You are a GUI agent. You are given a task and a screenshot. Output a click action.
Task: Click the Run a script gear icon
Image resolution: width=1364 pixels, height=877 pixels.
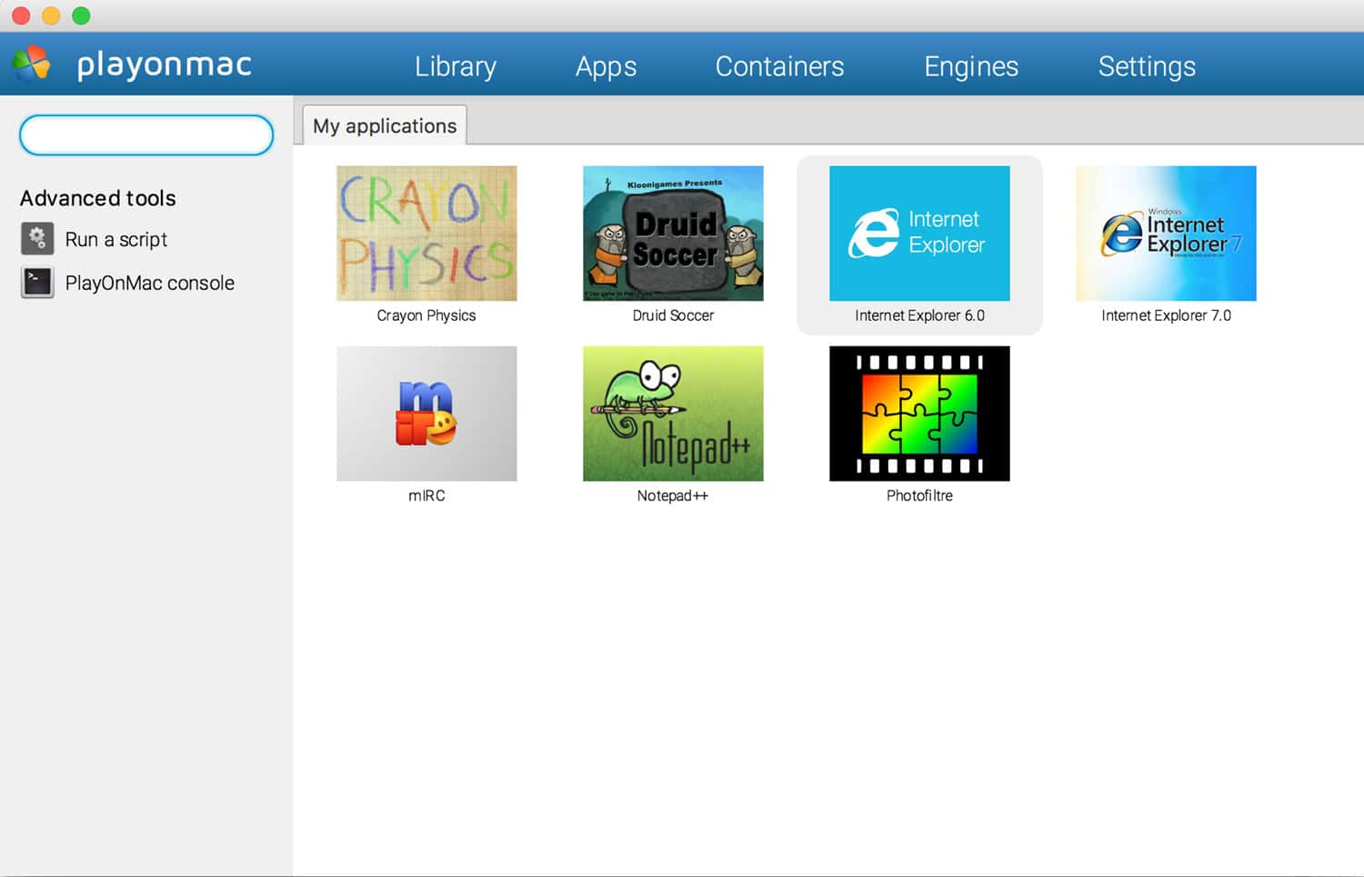[37, 239]
